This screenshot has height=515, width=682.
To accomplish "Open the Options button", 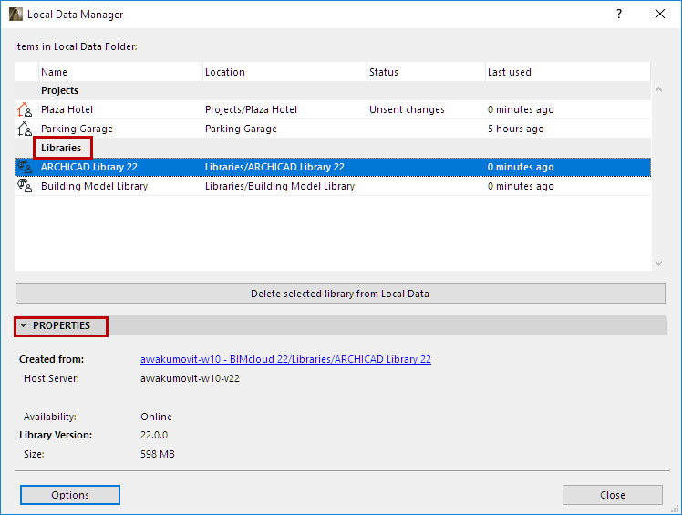I will [70, 495].
